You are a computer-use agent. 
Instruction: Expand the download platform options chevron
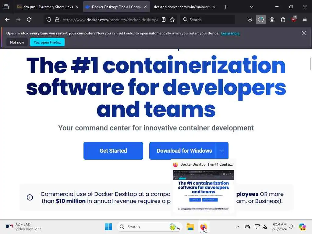[x=222, y=151]
